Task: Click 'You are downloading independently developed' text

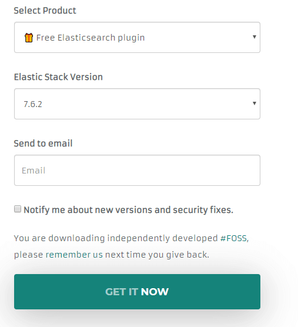Action: pyautogui.click(x=116, y=238)
